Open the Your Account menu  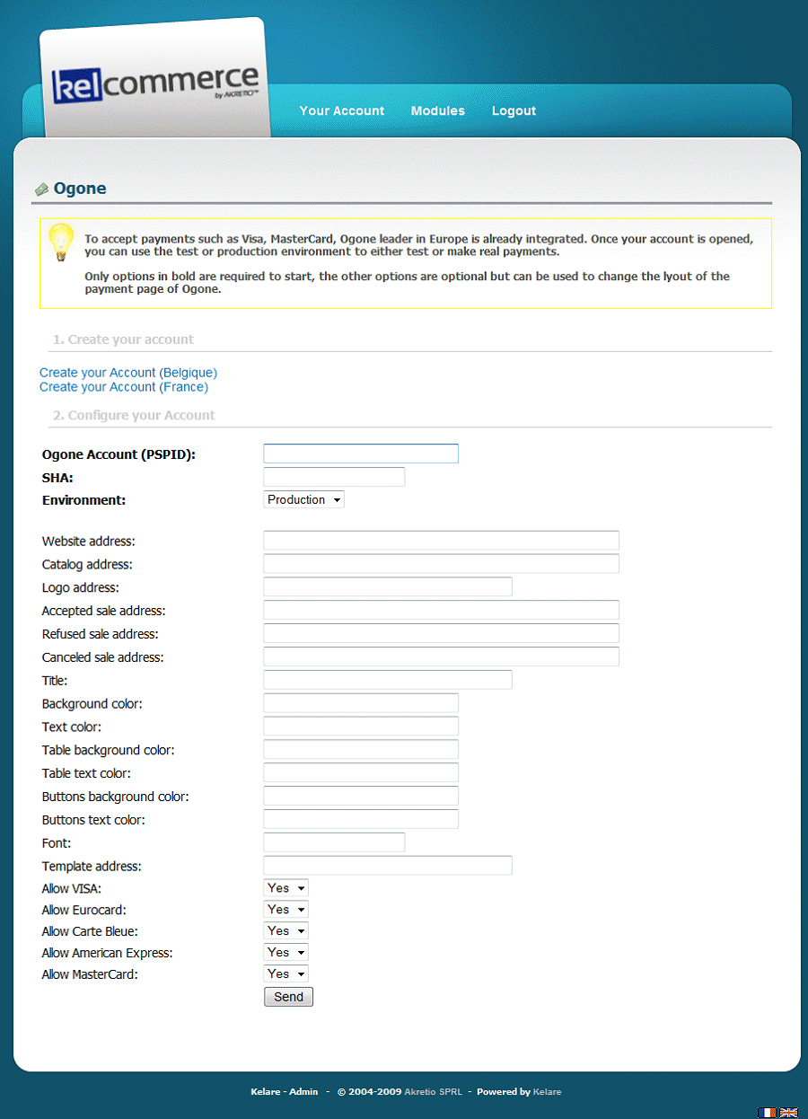pyautogui.click(x=341, y=111)
